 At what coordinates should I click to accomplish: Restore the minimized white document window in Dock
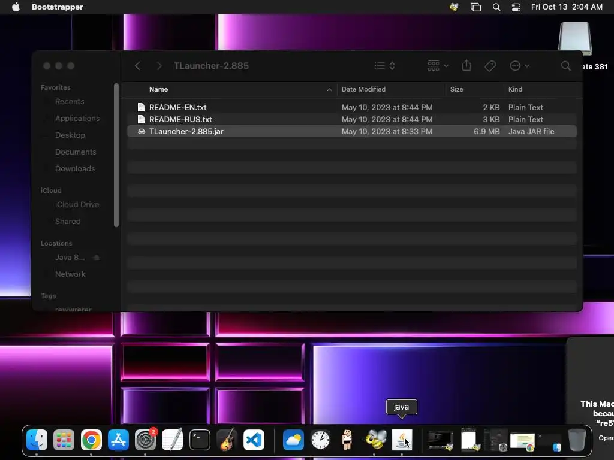[469, 440]
